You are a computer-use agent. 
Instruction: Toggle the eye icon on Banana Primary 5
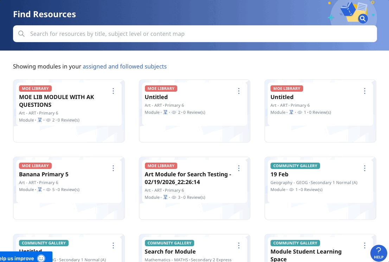[x=47, y=189]
